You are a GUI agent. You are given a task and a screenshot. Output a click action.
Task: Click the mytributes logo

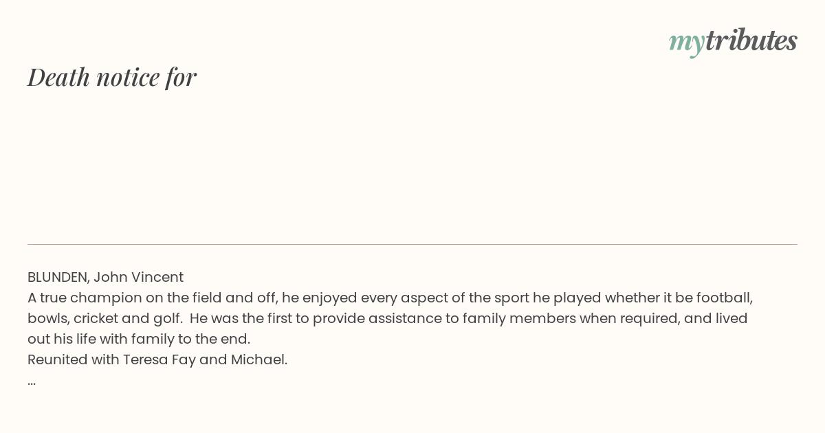pos(733,41)
